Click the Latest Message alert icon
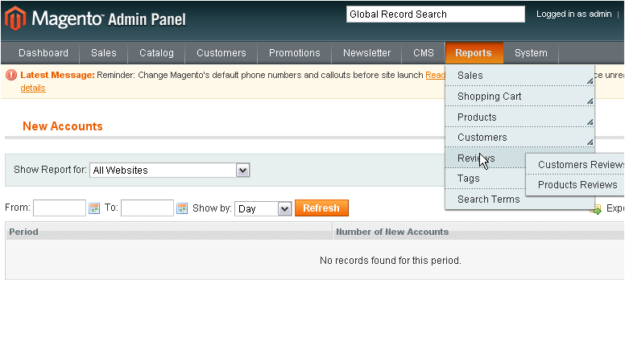625x362 pixels. (x=11, y=75)
